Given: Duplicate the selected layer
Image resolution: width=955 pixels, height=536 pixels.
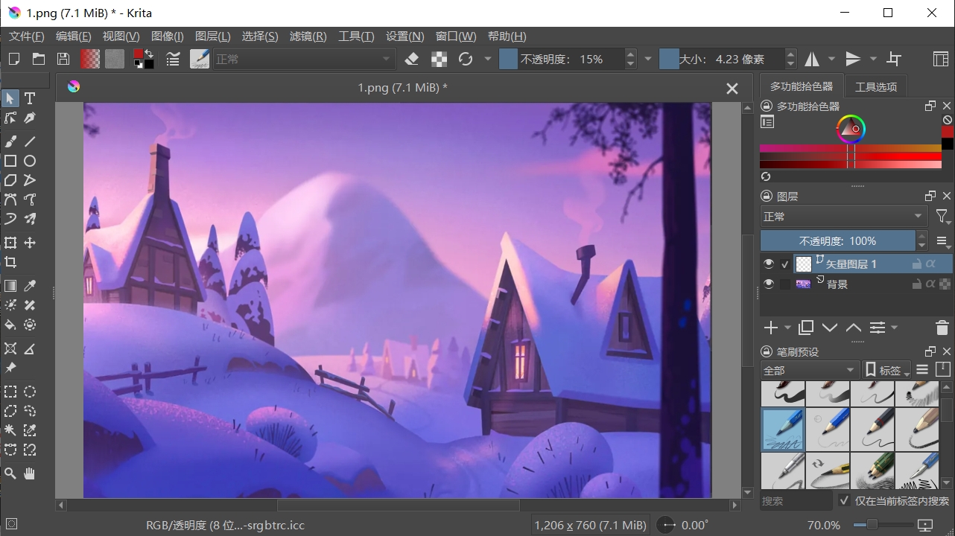Looking at the screenshot, I should pyautogui.click(x=806, y=328).
